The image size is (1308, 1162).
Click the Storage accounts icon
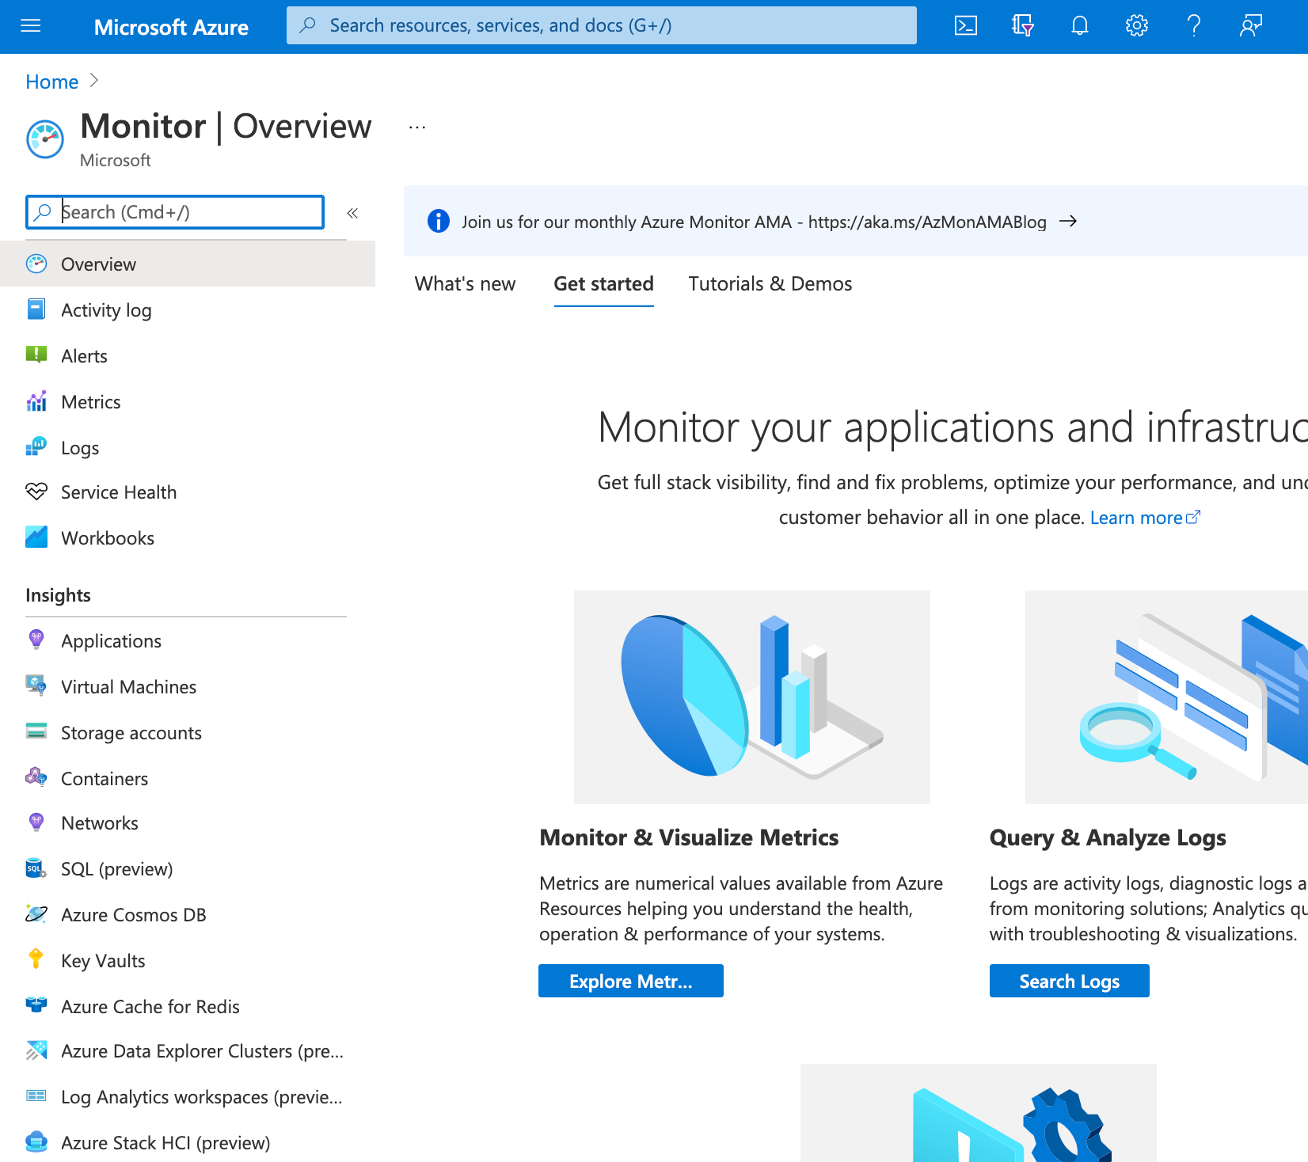[36, 731]
